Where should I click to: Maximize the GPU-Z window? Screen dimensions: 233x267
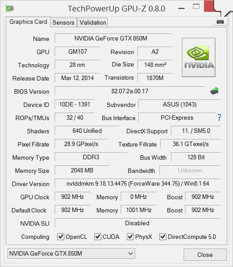point(196,7)
